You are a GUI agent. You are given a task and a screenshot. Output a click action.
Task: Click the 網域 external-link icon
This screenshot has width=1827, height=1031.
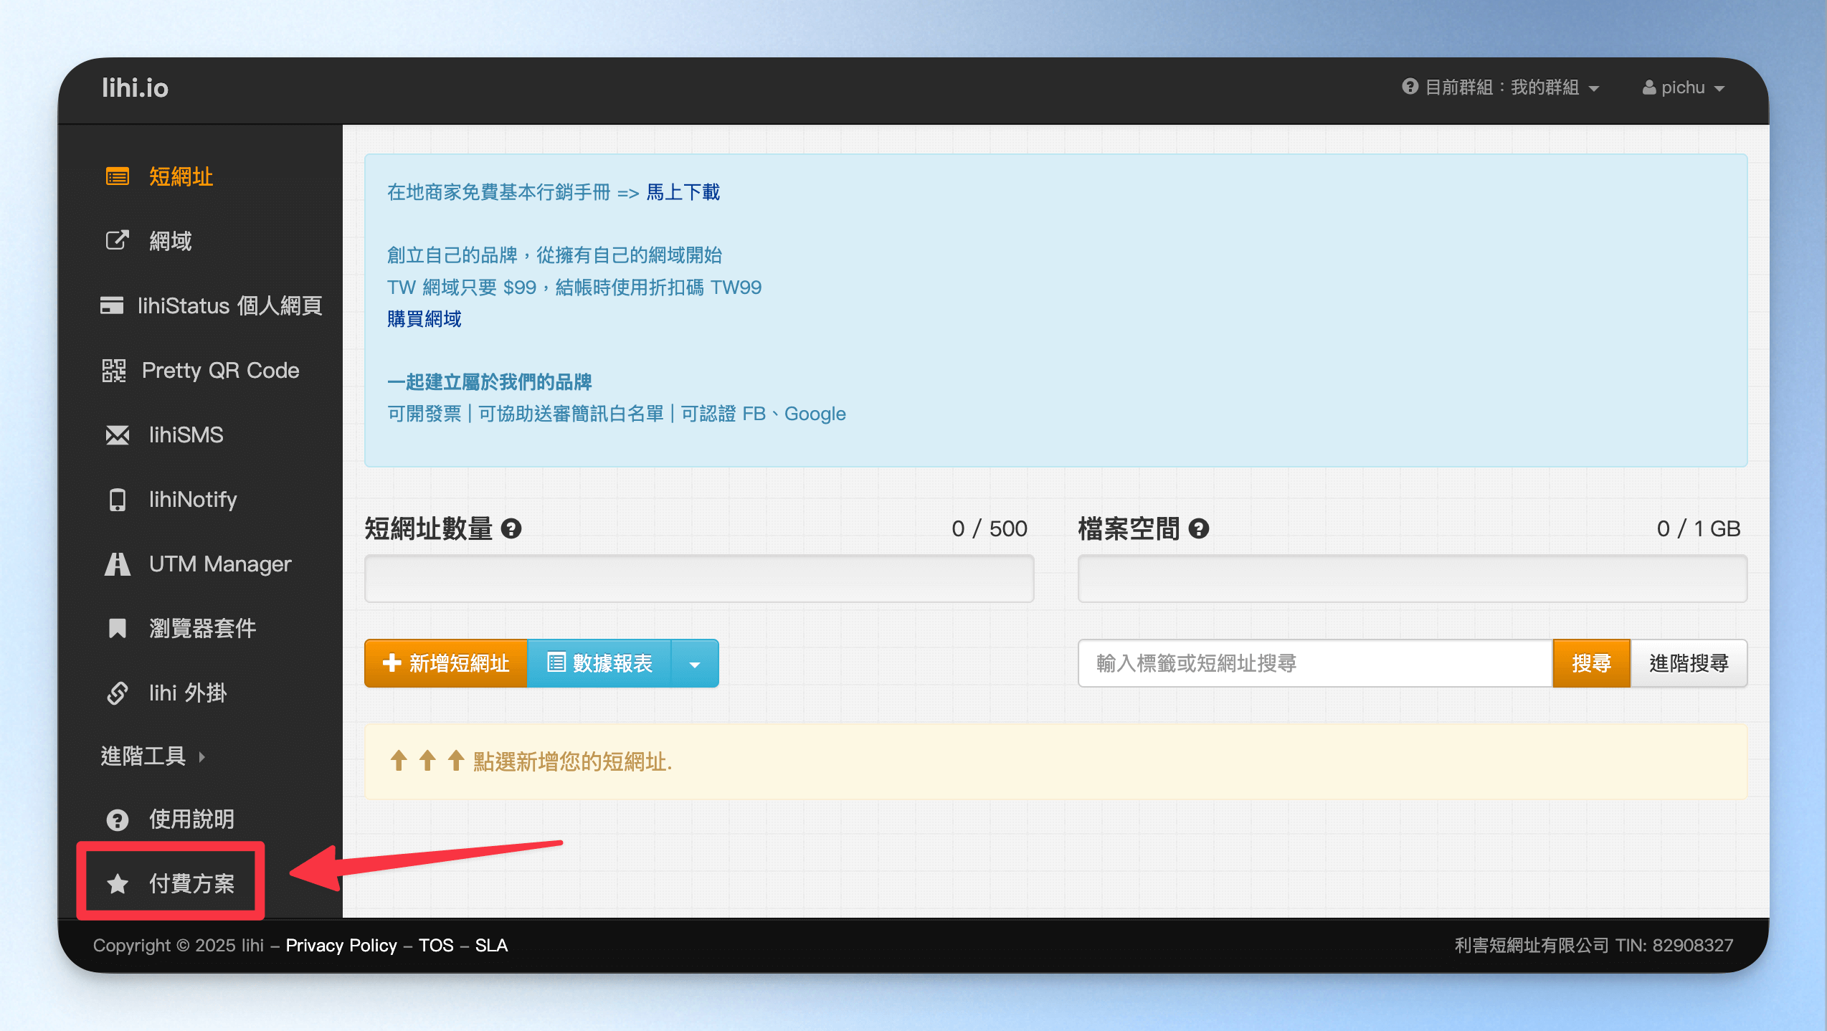click(x=117, y=241)
